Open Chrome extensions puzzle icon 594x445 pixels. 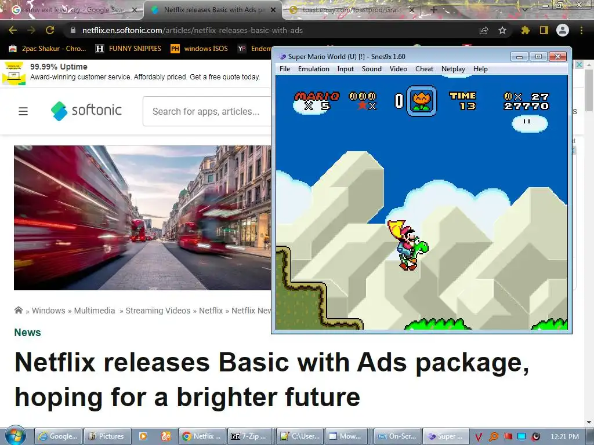[x=525, y=30]
